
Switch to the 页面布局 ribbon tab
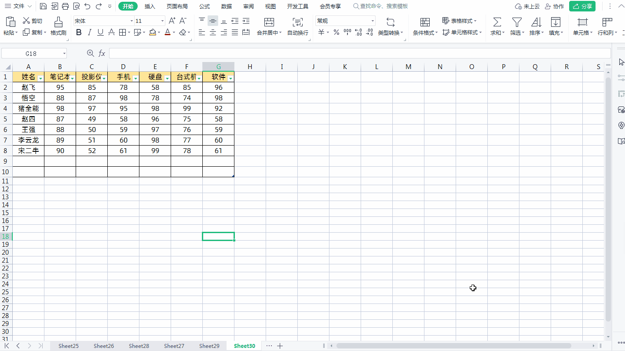[x=177, y=6]
